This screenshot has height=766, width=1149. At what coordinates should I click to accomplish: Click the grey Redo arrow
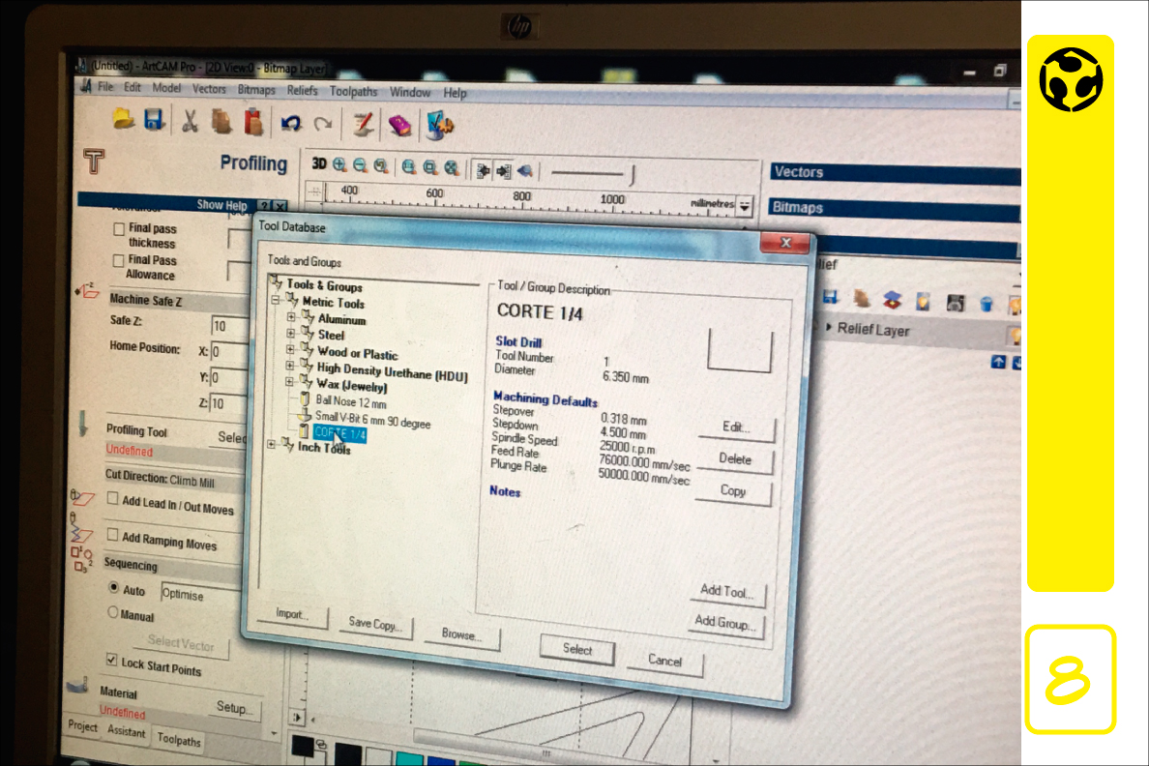point(322,124)
